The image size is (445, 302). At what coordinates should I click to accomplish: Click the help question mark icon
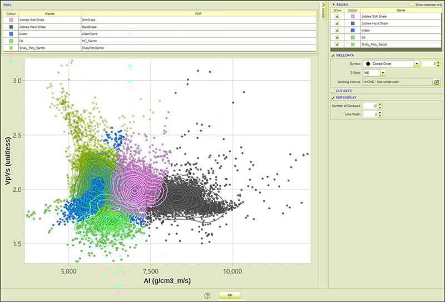207,295
